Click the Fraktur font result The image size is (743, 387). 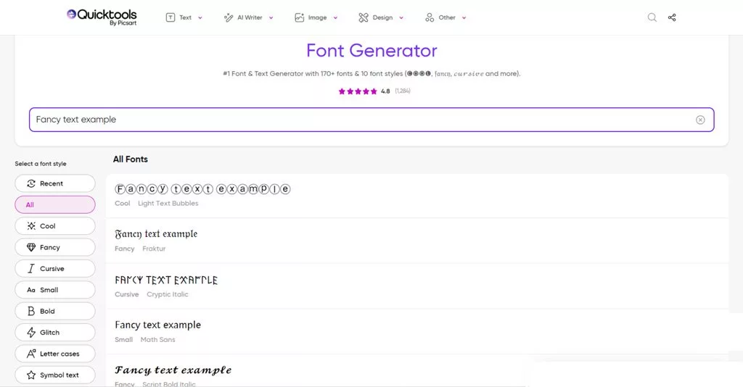[x=156, y=235]
